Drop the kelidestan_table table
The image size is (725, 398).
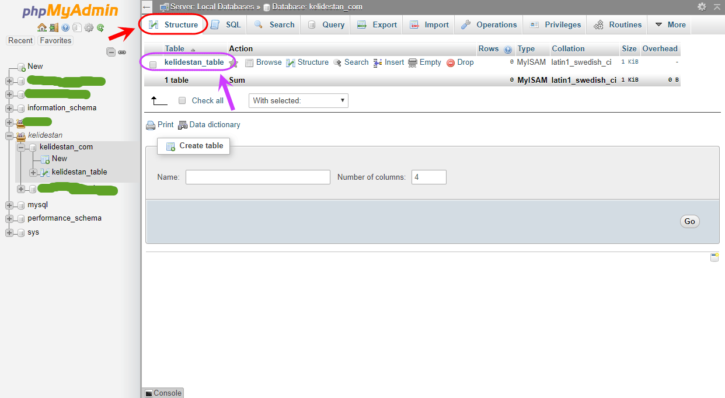[x=460, y=62]
